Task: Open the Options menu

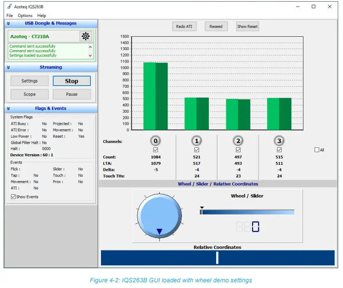Action: pyautogui.click(x=25, y=15)
